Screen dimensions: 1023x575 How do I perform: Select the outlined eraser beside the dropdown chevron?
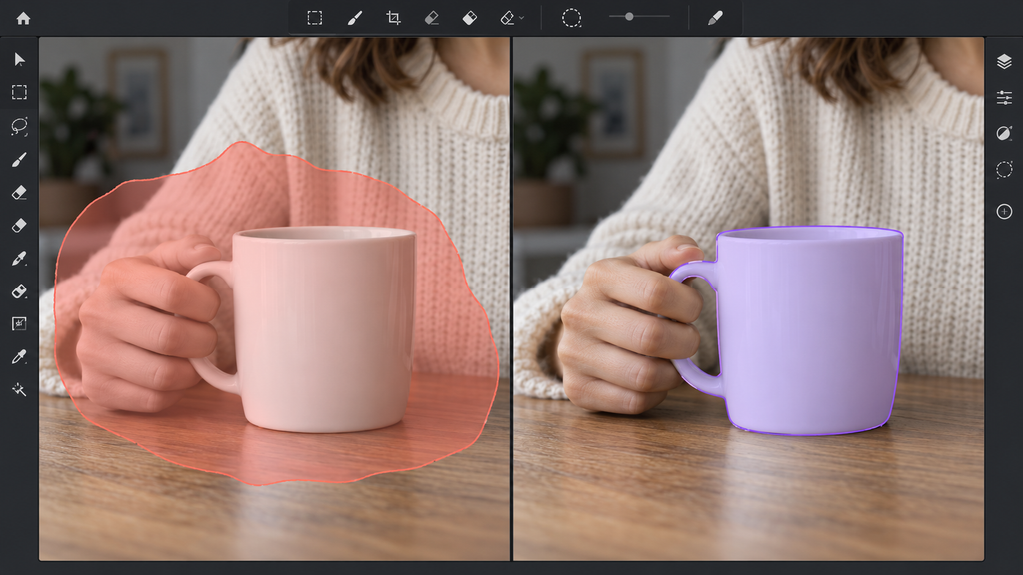[507, 18]
